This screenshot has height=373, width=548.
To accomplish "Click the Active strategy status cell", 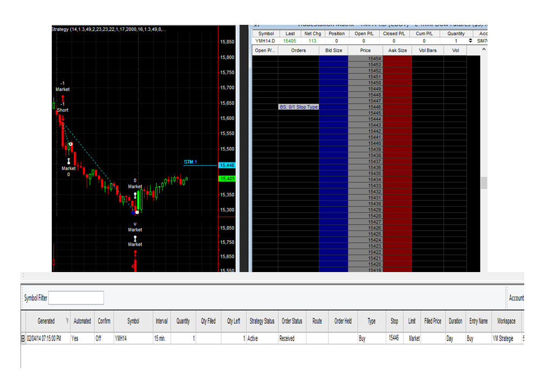I will (x=262, y=338).
